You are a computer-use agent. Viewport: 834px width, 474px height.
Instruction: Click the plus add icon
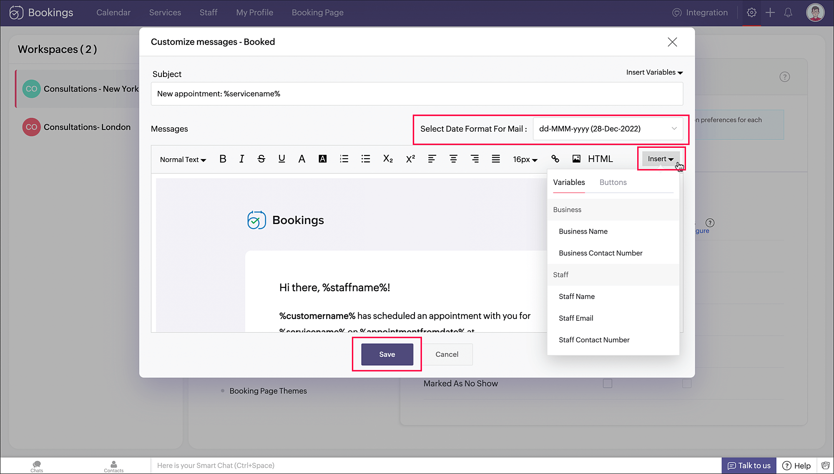click(770, 12)
